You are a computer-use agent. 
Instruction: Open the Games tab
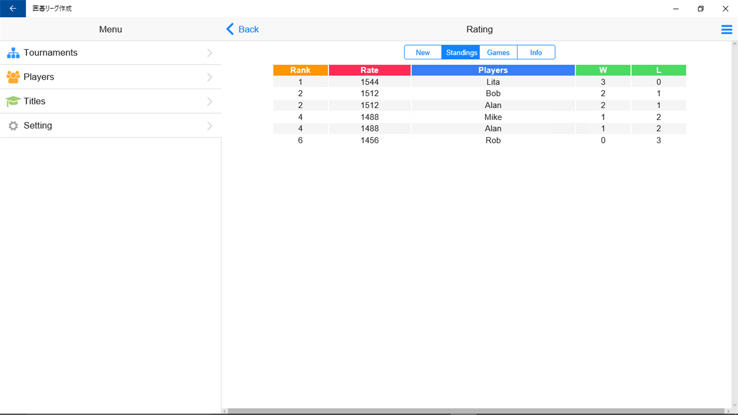pos(498,52)
